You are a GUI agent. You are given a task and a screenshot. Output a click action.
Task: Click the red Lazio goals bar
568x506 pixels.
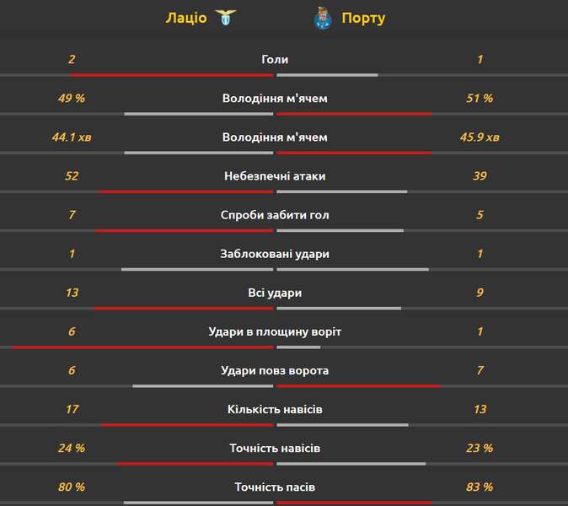[172, 75]
